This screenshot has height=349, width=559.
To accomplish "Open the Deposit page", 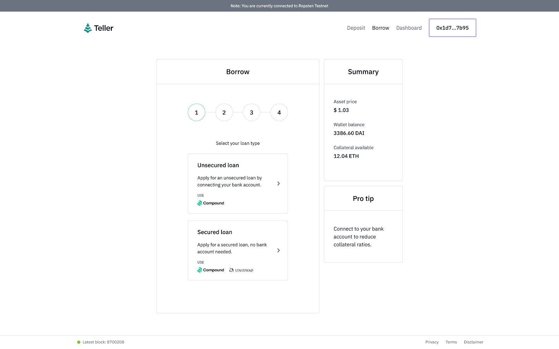I will point(356,28).
